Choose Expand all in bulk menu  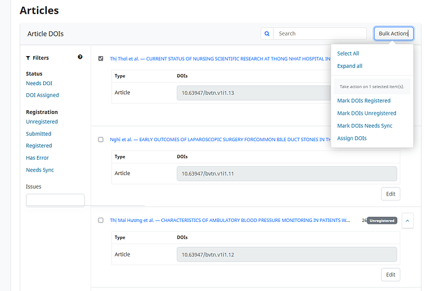click(350, 66)
